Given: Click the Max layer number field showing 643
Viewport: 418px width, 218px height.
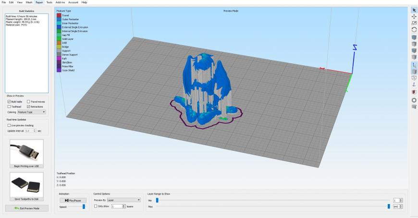Looking at the screenshot, I should [396, 206].
